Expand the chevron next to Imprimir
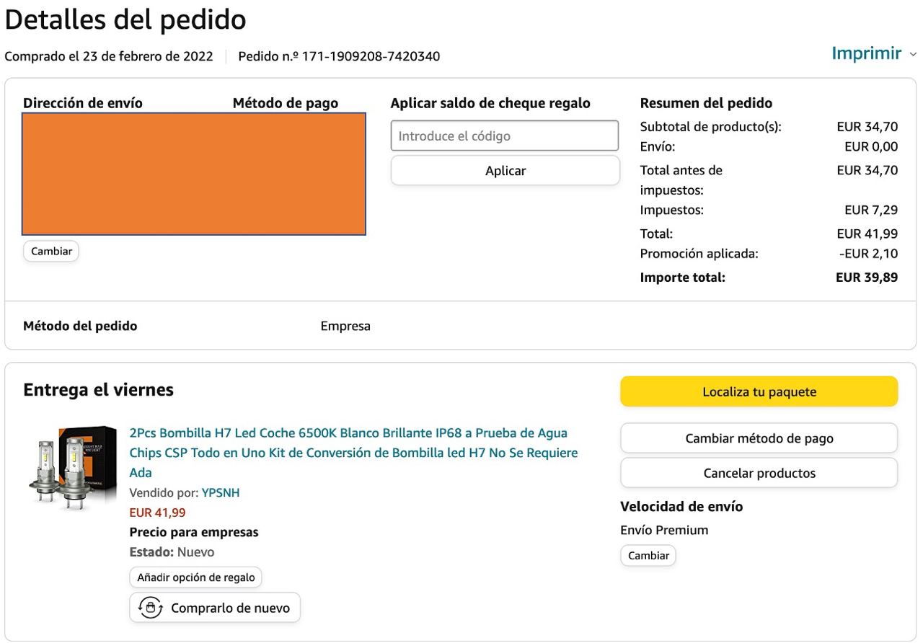This screenshot has width=923, height=643. pos(913,54)
